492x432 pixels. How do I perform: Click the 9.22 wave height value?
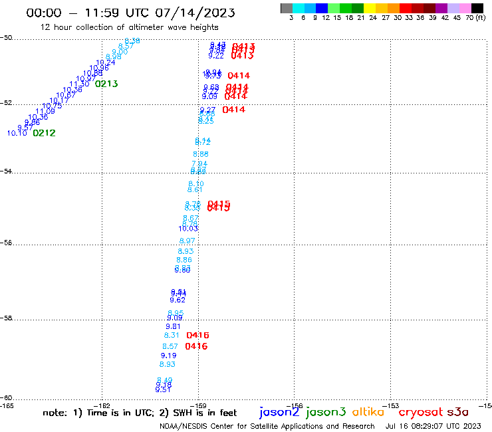(x=216, y=56)
